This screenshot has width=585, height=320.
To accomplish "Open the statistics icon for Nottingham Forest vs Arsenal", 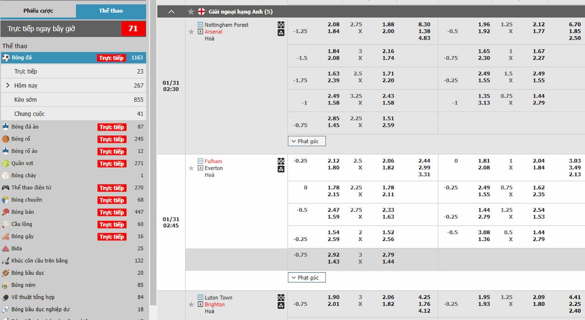I will point(281,33).
